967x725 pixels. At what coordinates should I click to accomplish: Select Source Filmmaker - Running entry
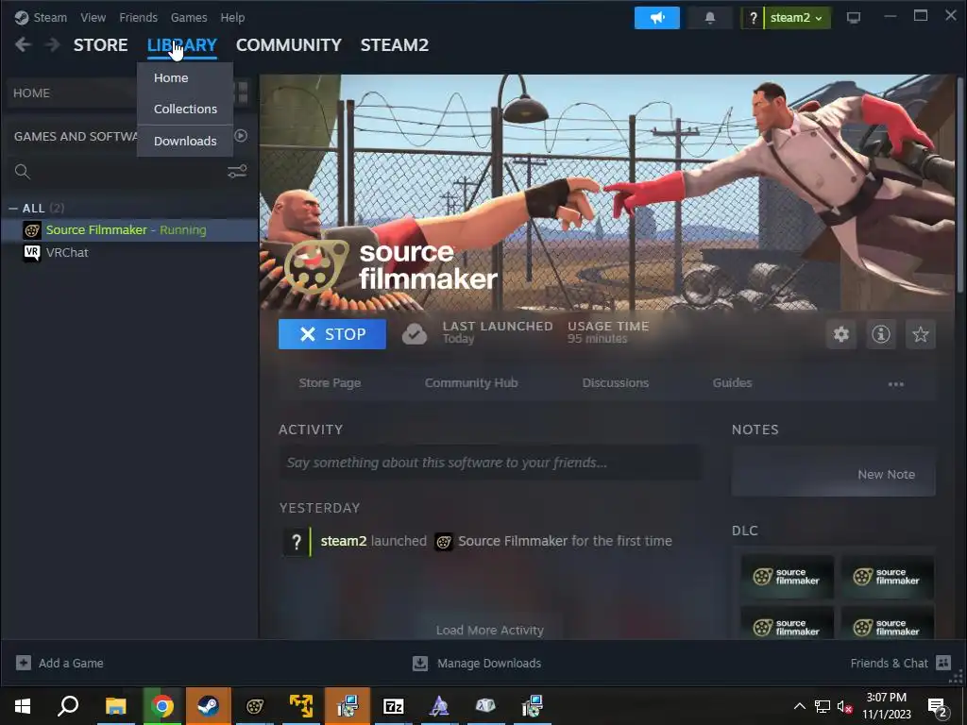(129, 230)
